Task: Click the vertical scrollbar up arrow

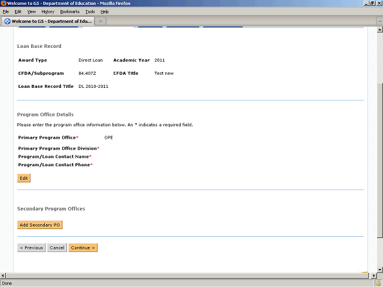Action: click(x=380, y=30)
